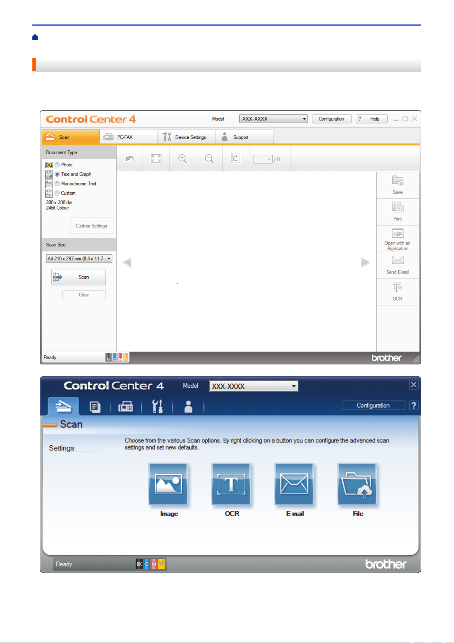Click ink level indicator in upper status bar
The width and height of the screenshot is (454, 643).
point(117,358)
